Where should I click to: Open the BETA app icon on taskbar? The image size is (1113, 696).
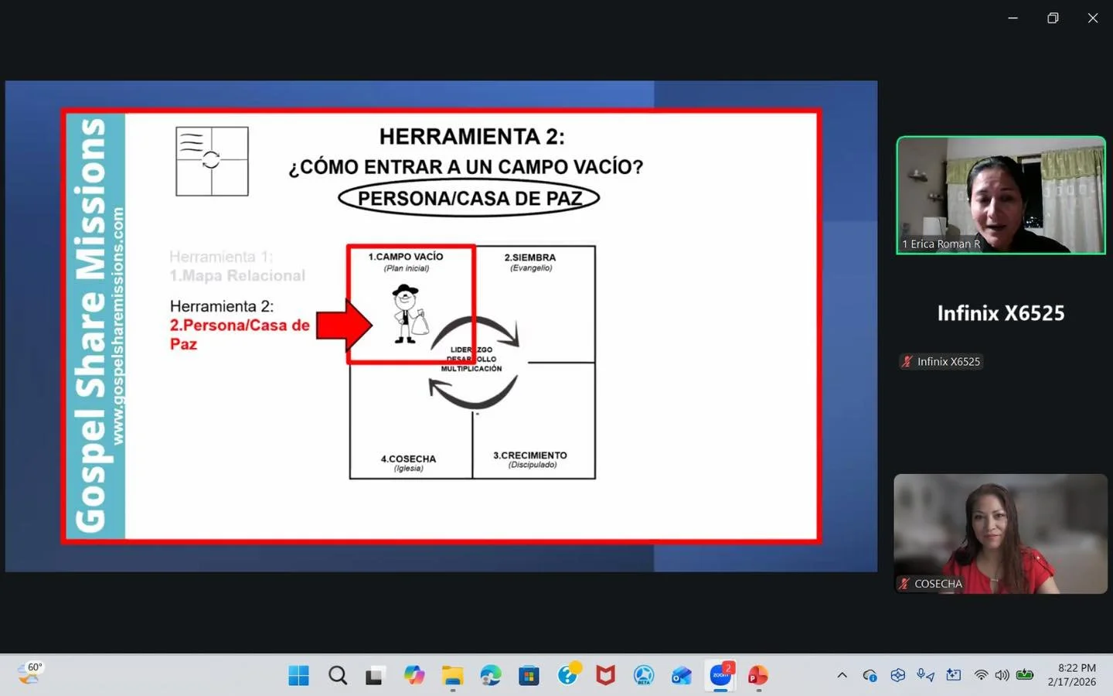(x=643, y=675)
